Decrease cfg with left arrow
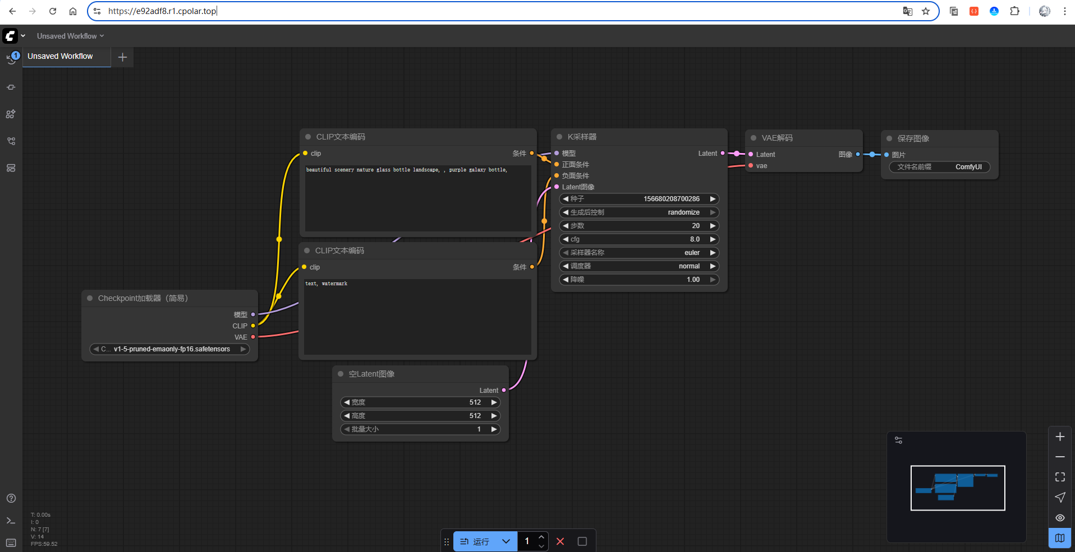1075x552 pixels. tap(566, 239)
